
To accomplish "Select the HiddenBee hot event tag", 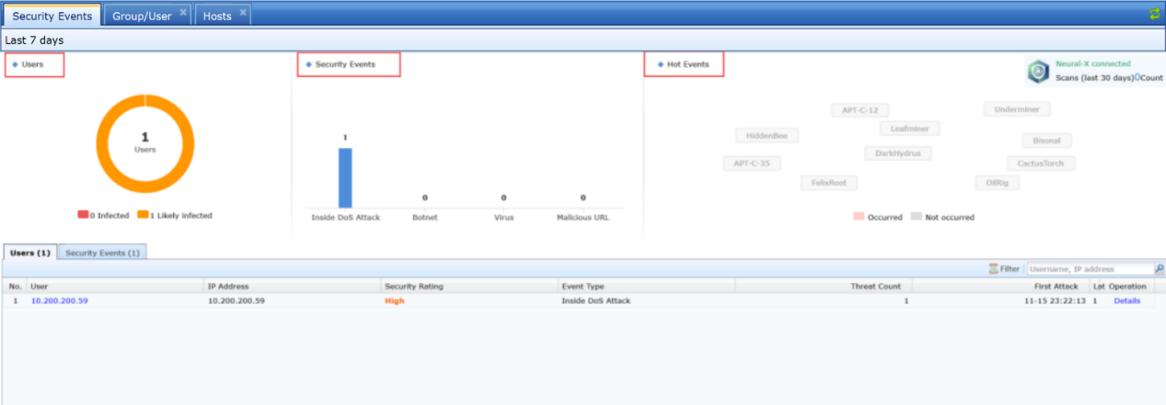I will point(767,135).
